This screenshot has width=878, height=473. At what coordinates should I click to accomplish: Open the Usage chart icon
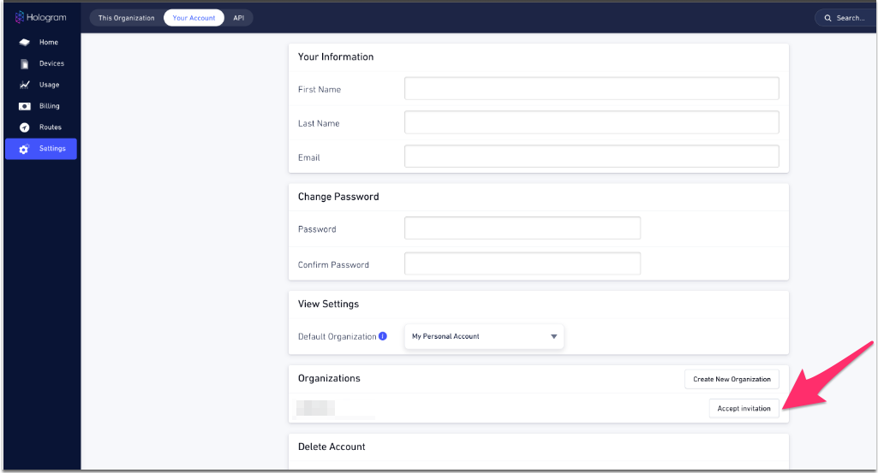24,85
